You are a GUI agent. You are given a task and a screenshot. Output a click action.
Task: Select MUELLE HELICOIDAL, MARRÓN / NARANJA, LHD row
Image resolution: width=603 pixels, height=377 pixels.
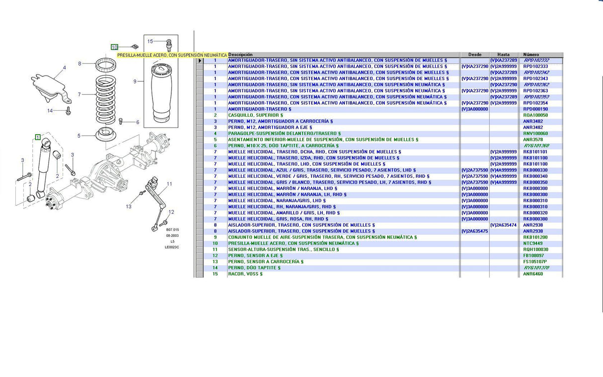tap(379, 188)
